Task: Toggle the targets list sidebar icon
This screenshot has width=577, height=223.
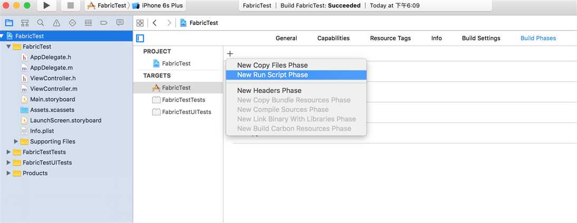Action: click(140, 38)
